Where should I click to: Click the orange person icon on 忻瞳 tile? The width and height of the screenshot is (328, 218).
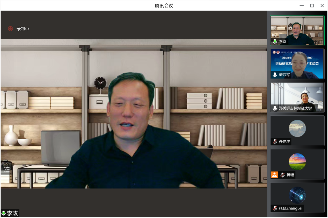pyautogui.click(x=274, y=175)
